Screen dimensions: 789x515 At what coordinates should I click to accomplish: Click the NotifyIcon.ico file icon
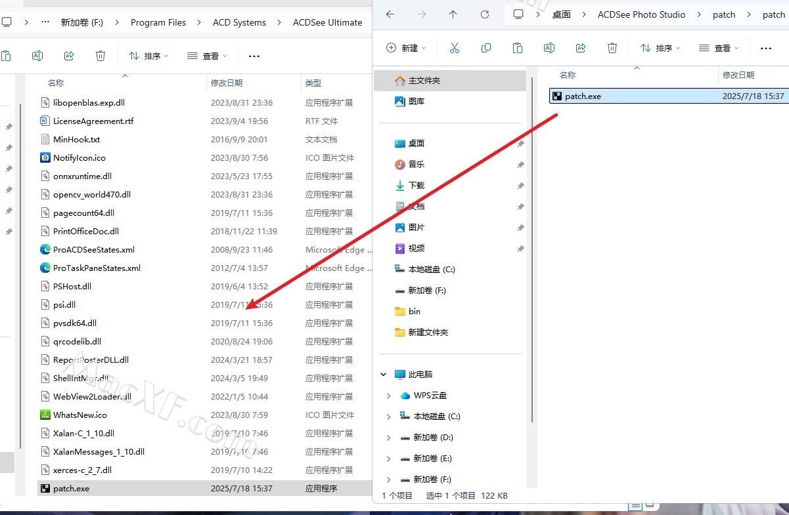(45, 157)
